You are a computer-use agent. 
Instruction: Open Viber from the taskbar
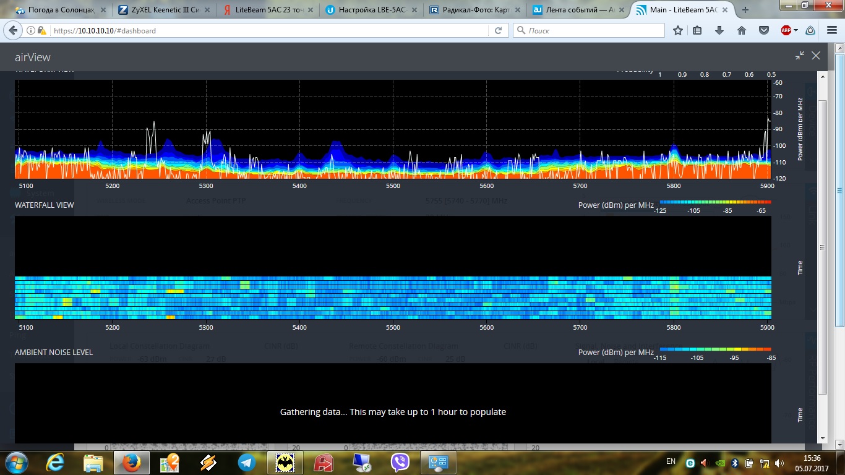pos(400,462)
